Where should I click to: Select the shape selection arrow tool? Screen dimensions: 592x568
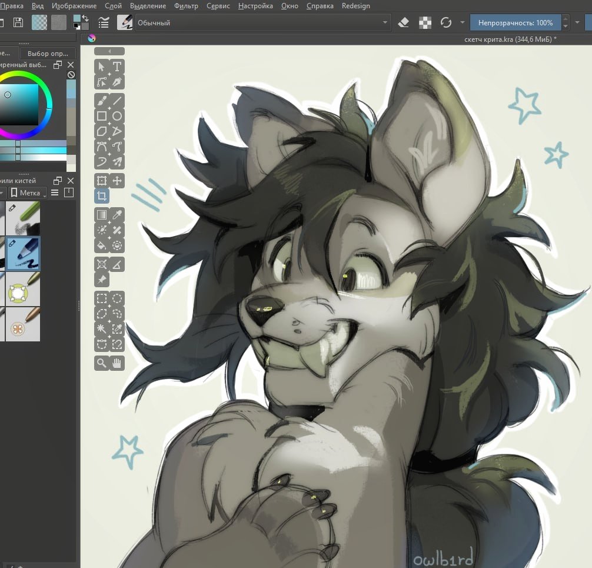(102, 67)
